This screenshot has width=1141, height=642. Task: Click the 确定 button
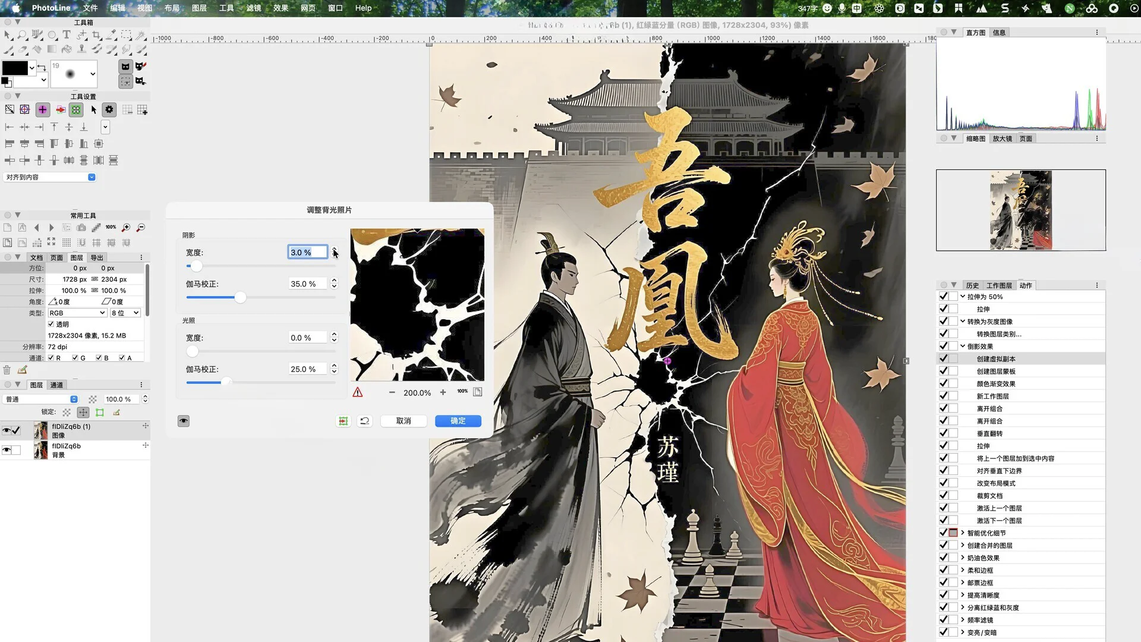458,421
